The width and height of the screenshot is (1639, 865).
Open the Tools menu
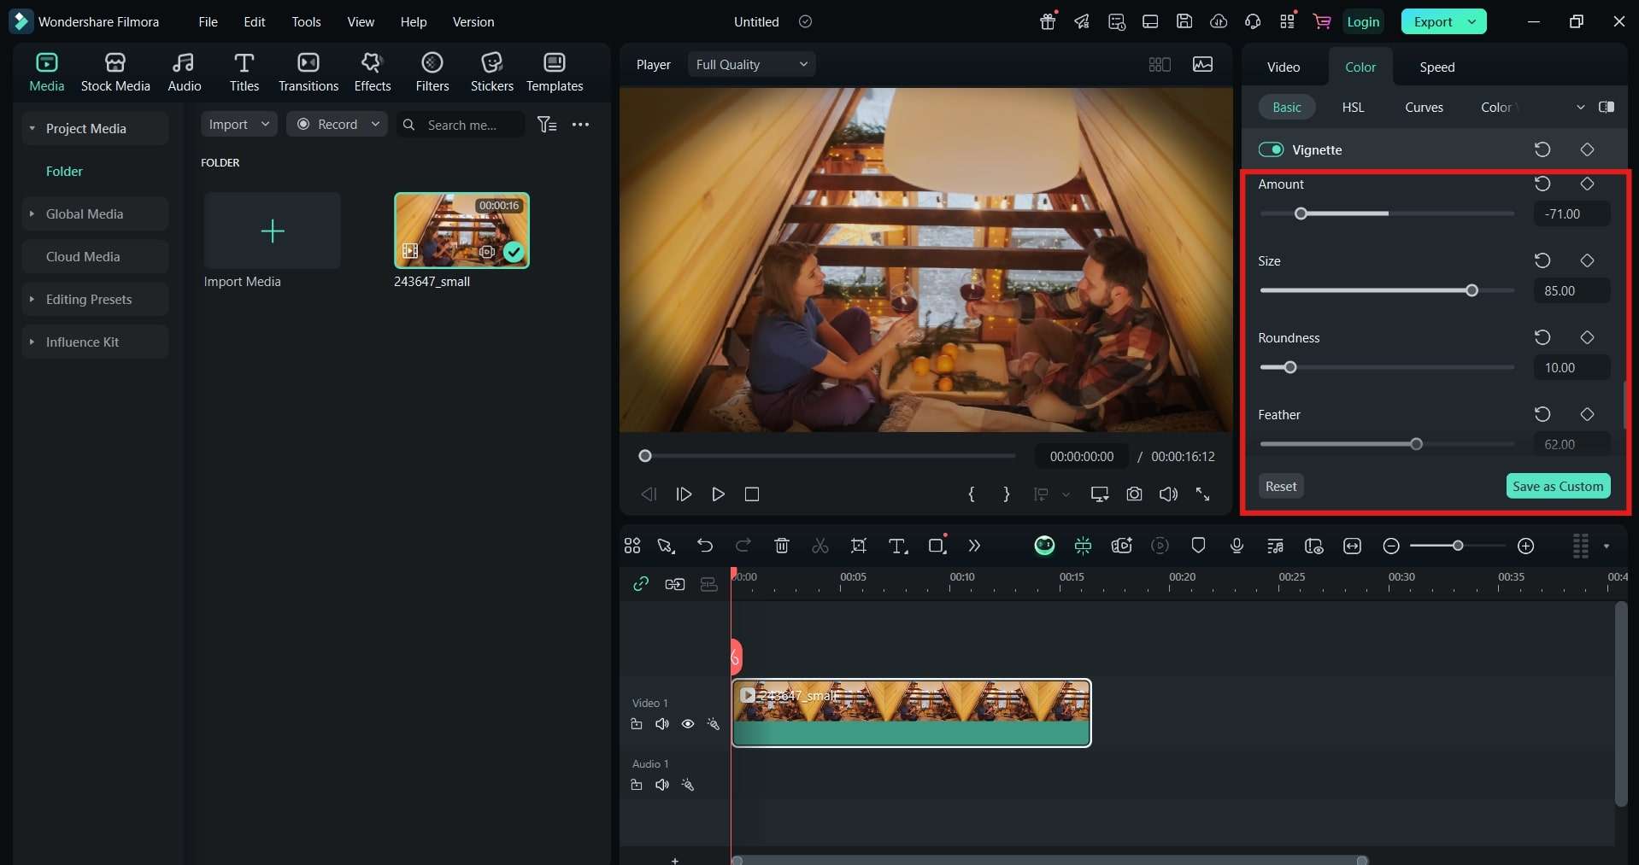pyautogui.click(x=306, y=21)
